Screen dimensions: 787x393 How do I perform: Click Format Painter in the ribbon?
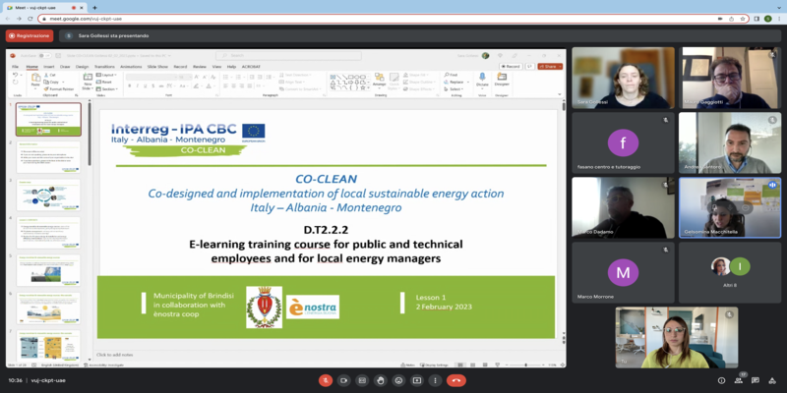[59, 88]
